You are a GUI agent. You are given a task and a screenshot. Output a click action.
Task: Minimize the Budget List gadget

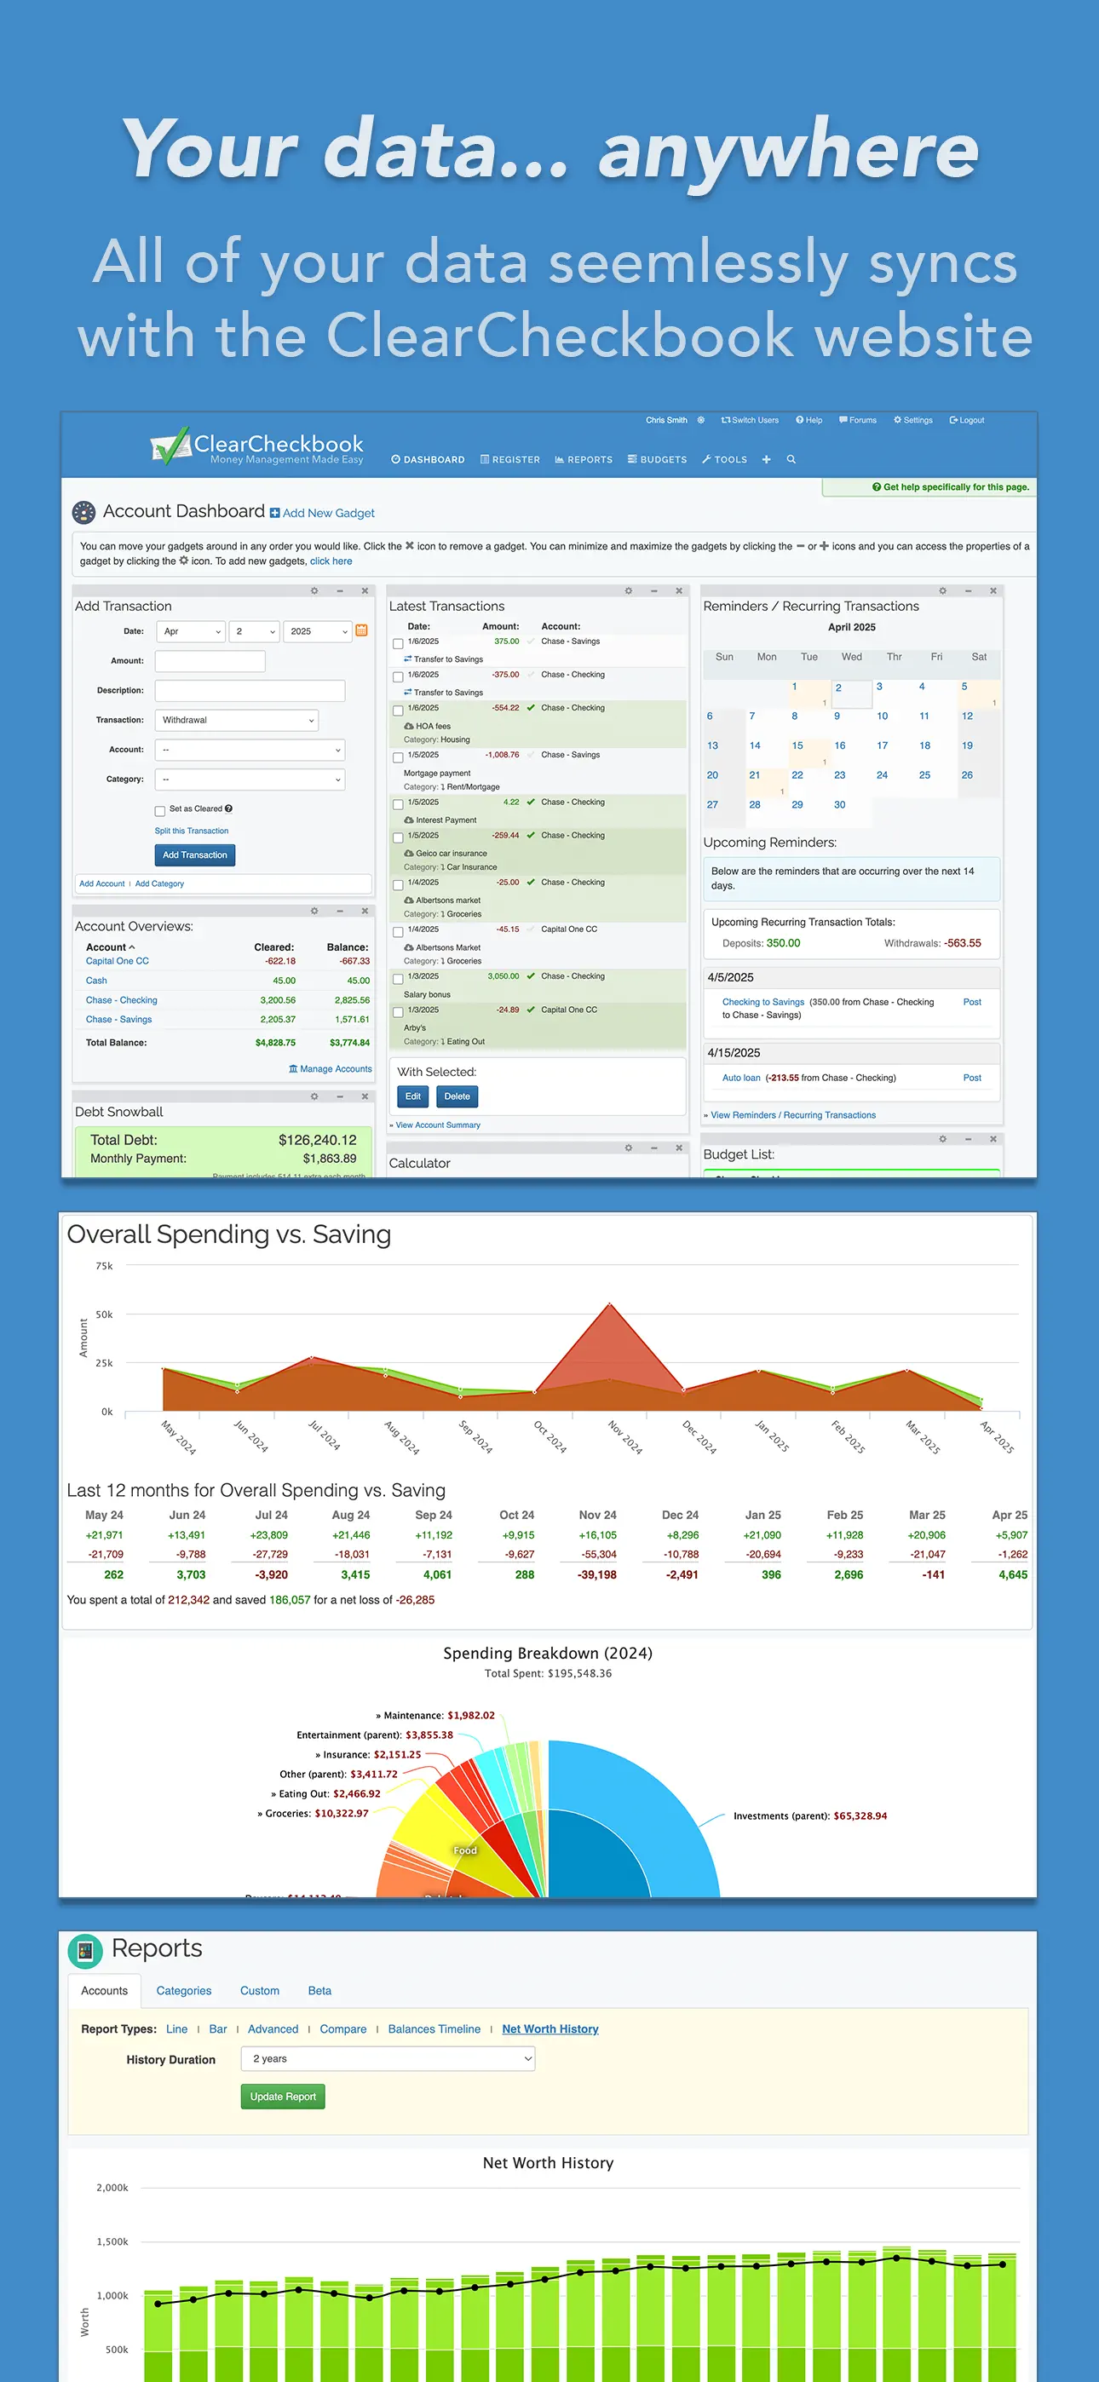tap(969, 1139)
